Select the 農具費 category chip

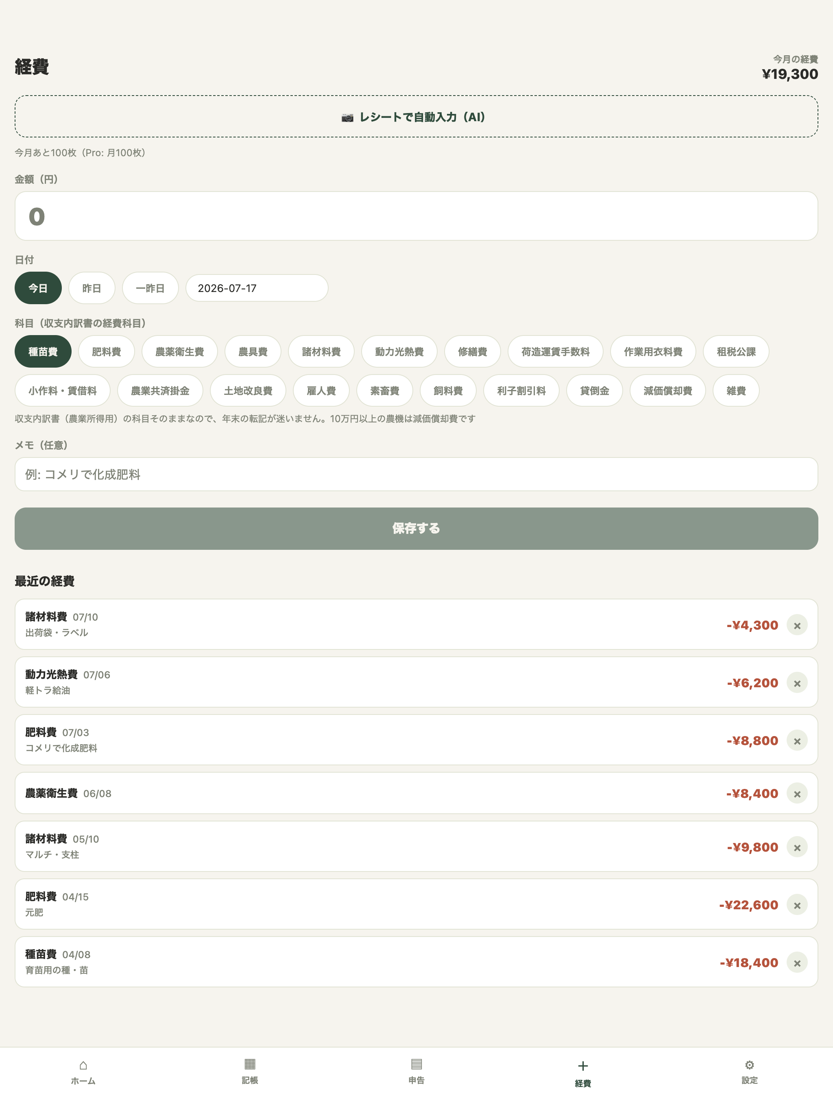[x=253, y=352]
